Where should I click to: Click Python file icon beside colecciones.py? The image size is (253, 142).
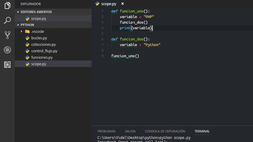pyautogui.click(x=27, y=45)
